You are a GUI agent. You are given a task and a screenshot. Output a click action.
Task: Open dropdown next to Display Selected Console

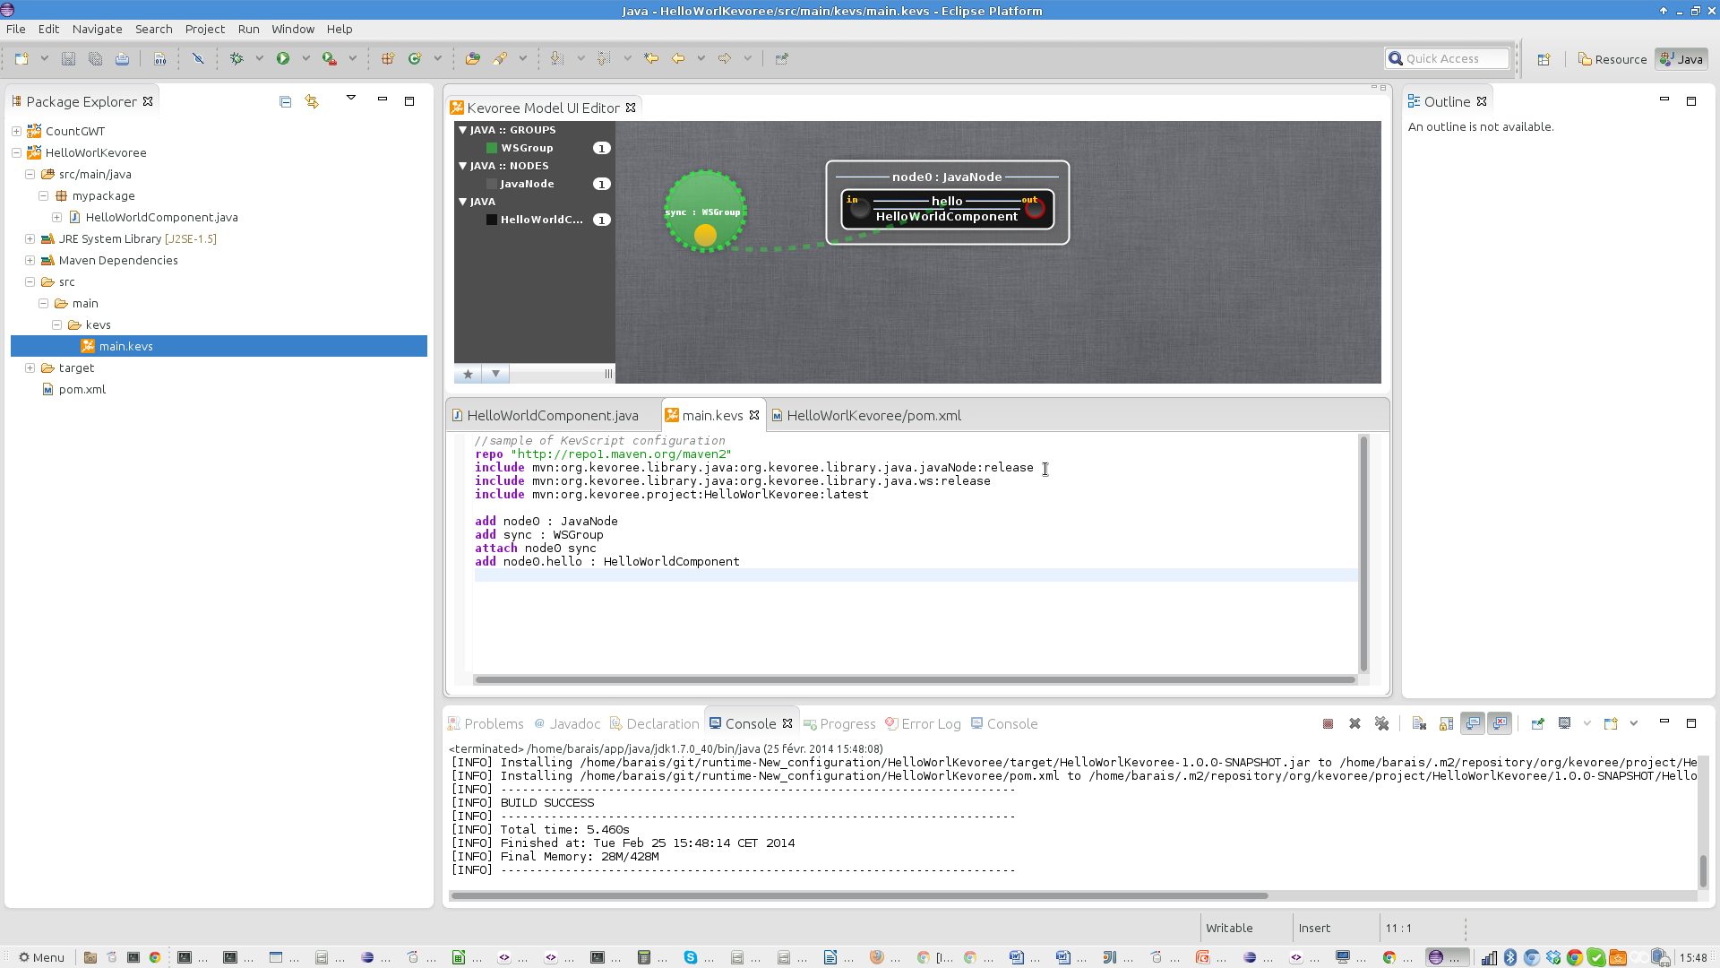1587,723
